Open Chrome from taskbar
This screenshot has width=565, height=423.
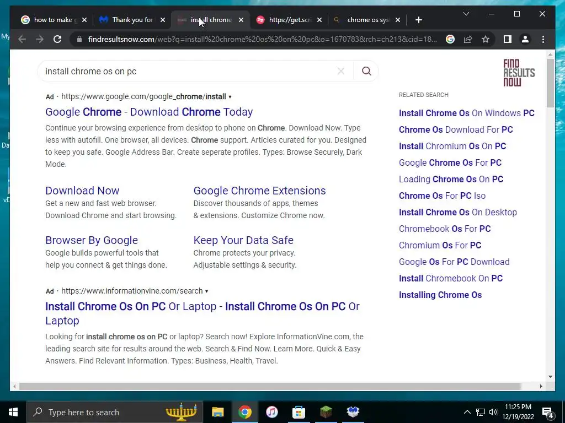pyautogui.click(x=244, y=412)
